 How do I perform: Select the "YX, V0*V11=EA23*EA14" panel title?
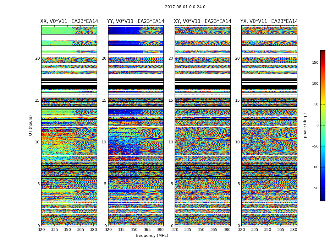coord(269,21)
